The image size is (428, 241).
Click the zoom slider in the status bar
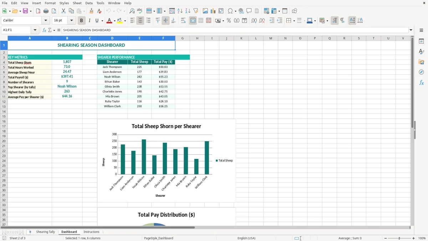pyautogui.click(x=399, y=238)
